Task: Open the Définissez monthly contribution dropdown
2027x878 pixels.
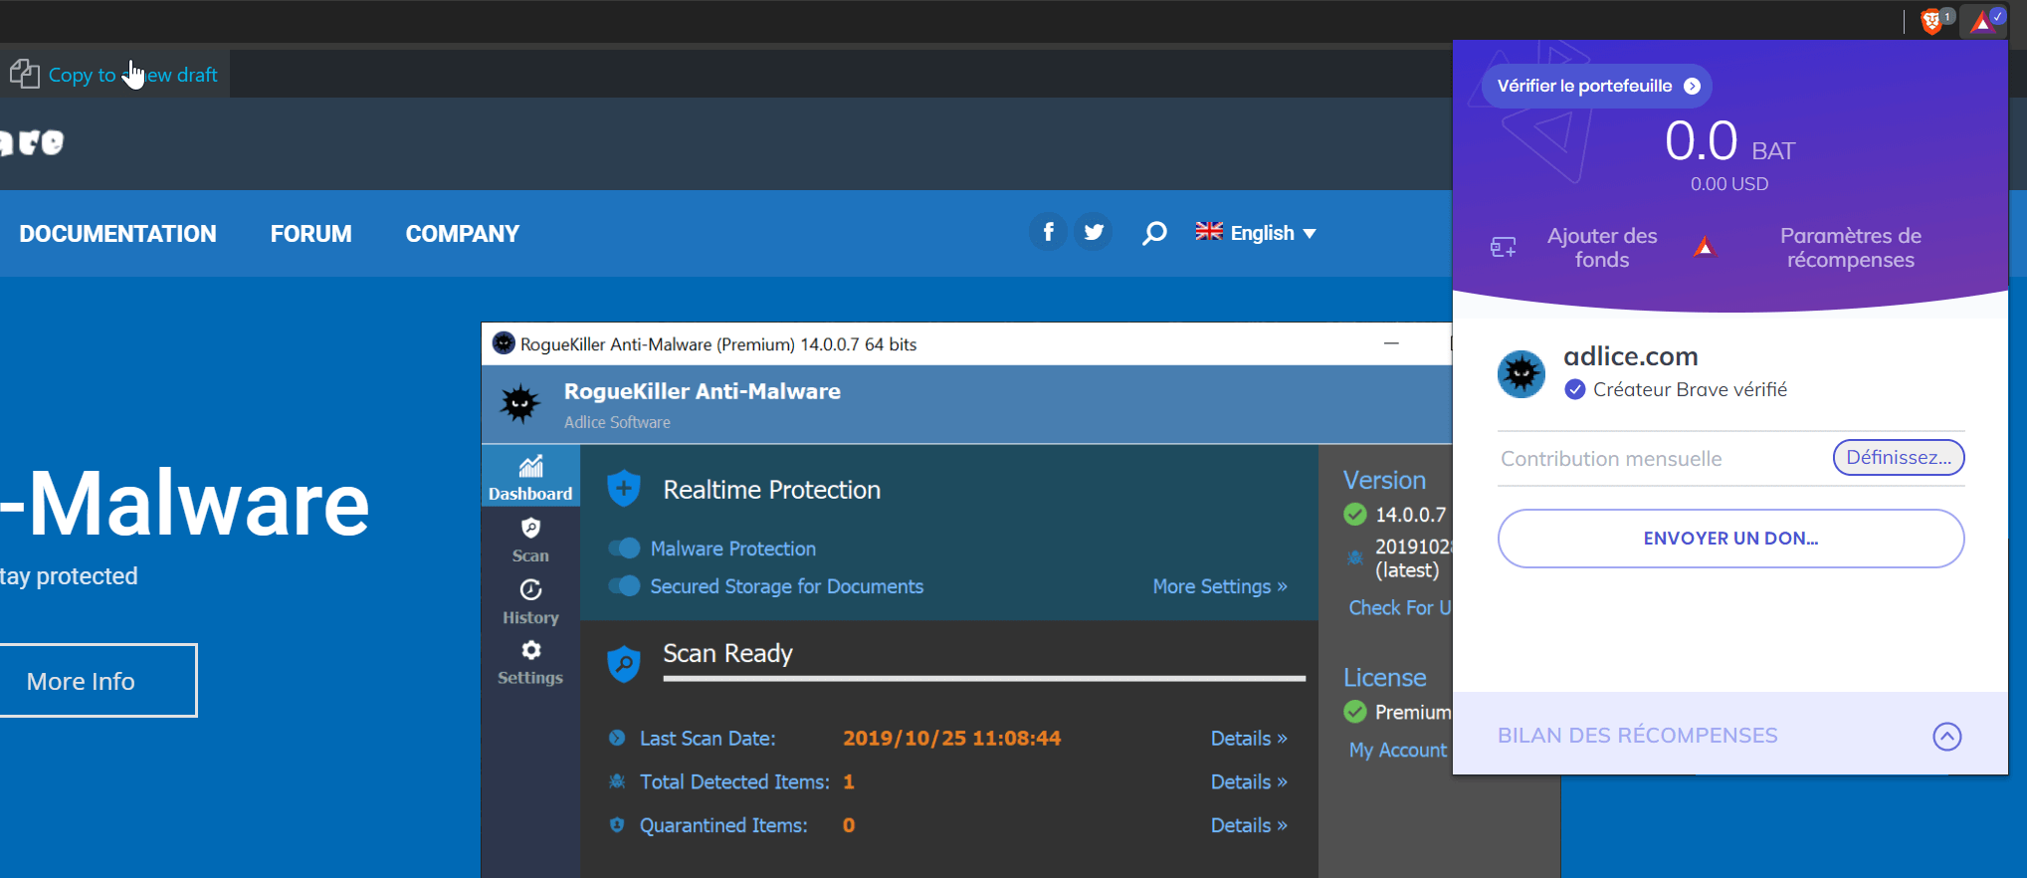Action: point(1898,458)
